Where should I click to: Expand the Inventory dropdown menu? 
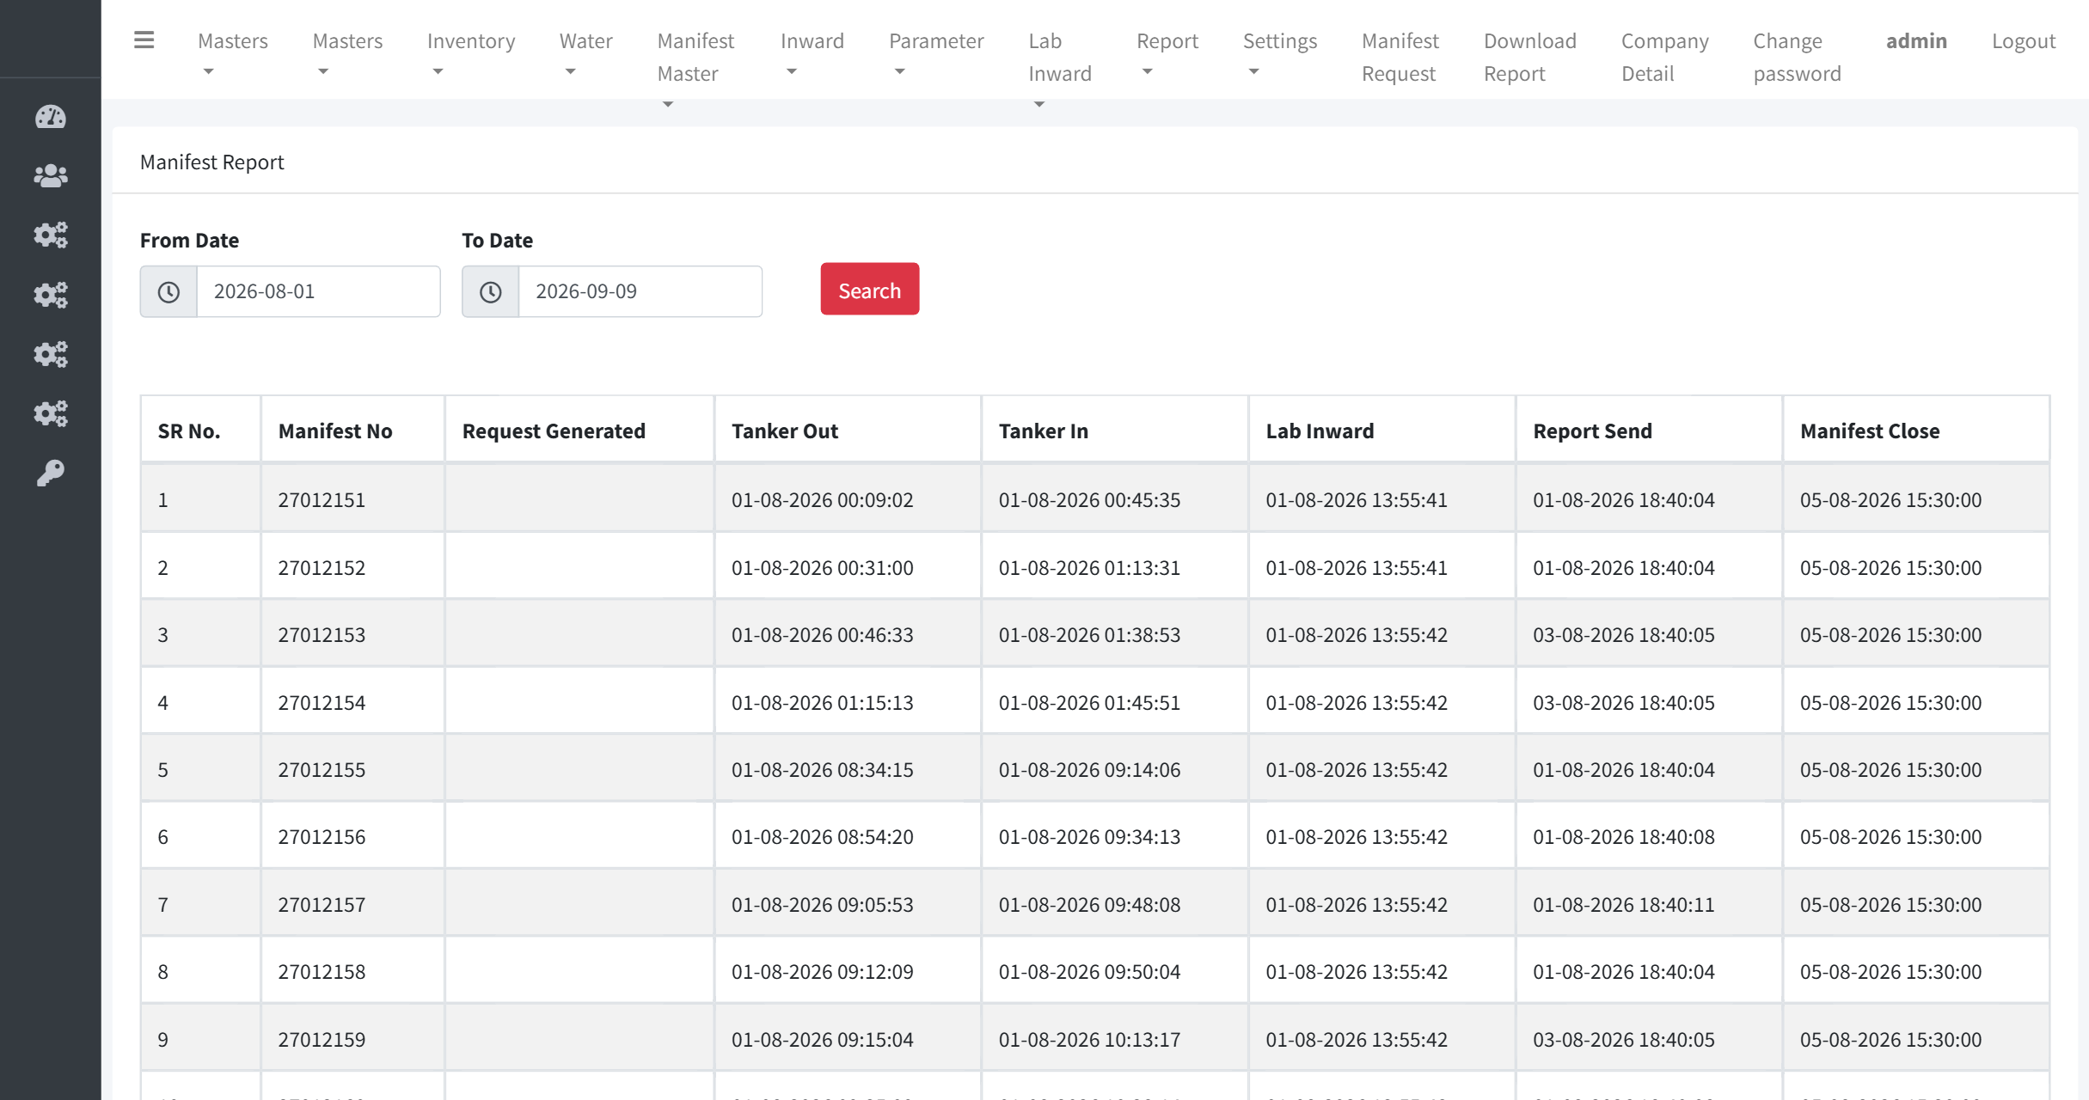pyautogui.click(x=471, y=55)
